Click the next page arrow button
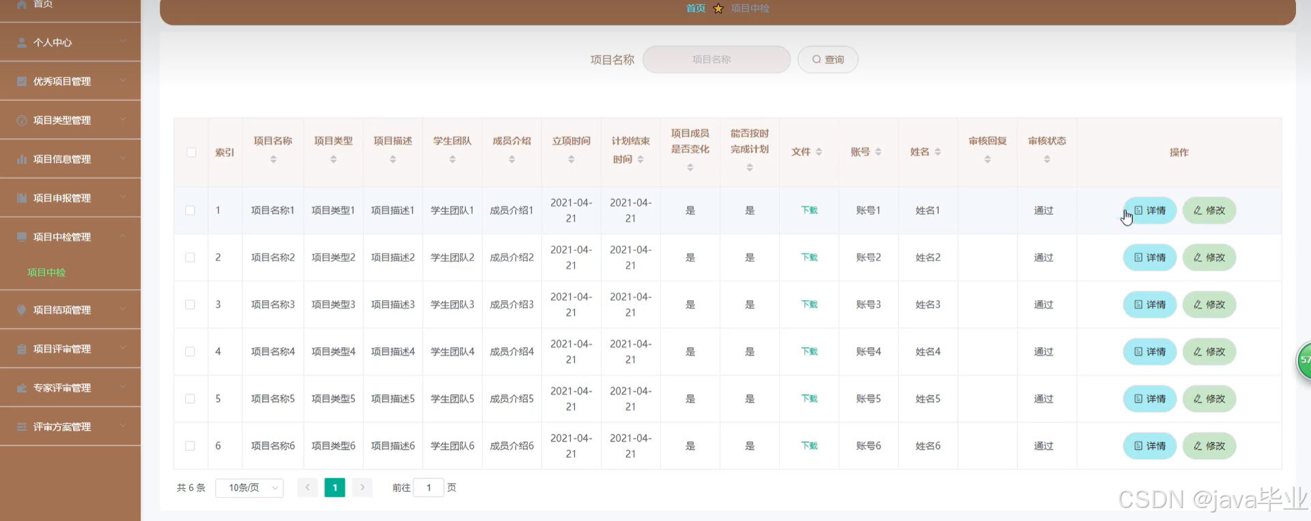Screen dimensions: 1311x521 pyautogui.click(x=362, y=487)
